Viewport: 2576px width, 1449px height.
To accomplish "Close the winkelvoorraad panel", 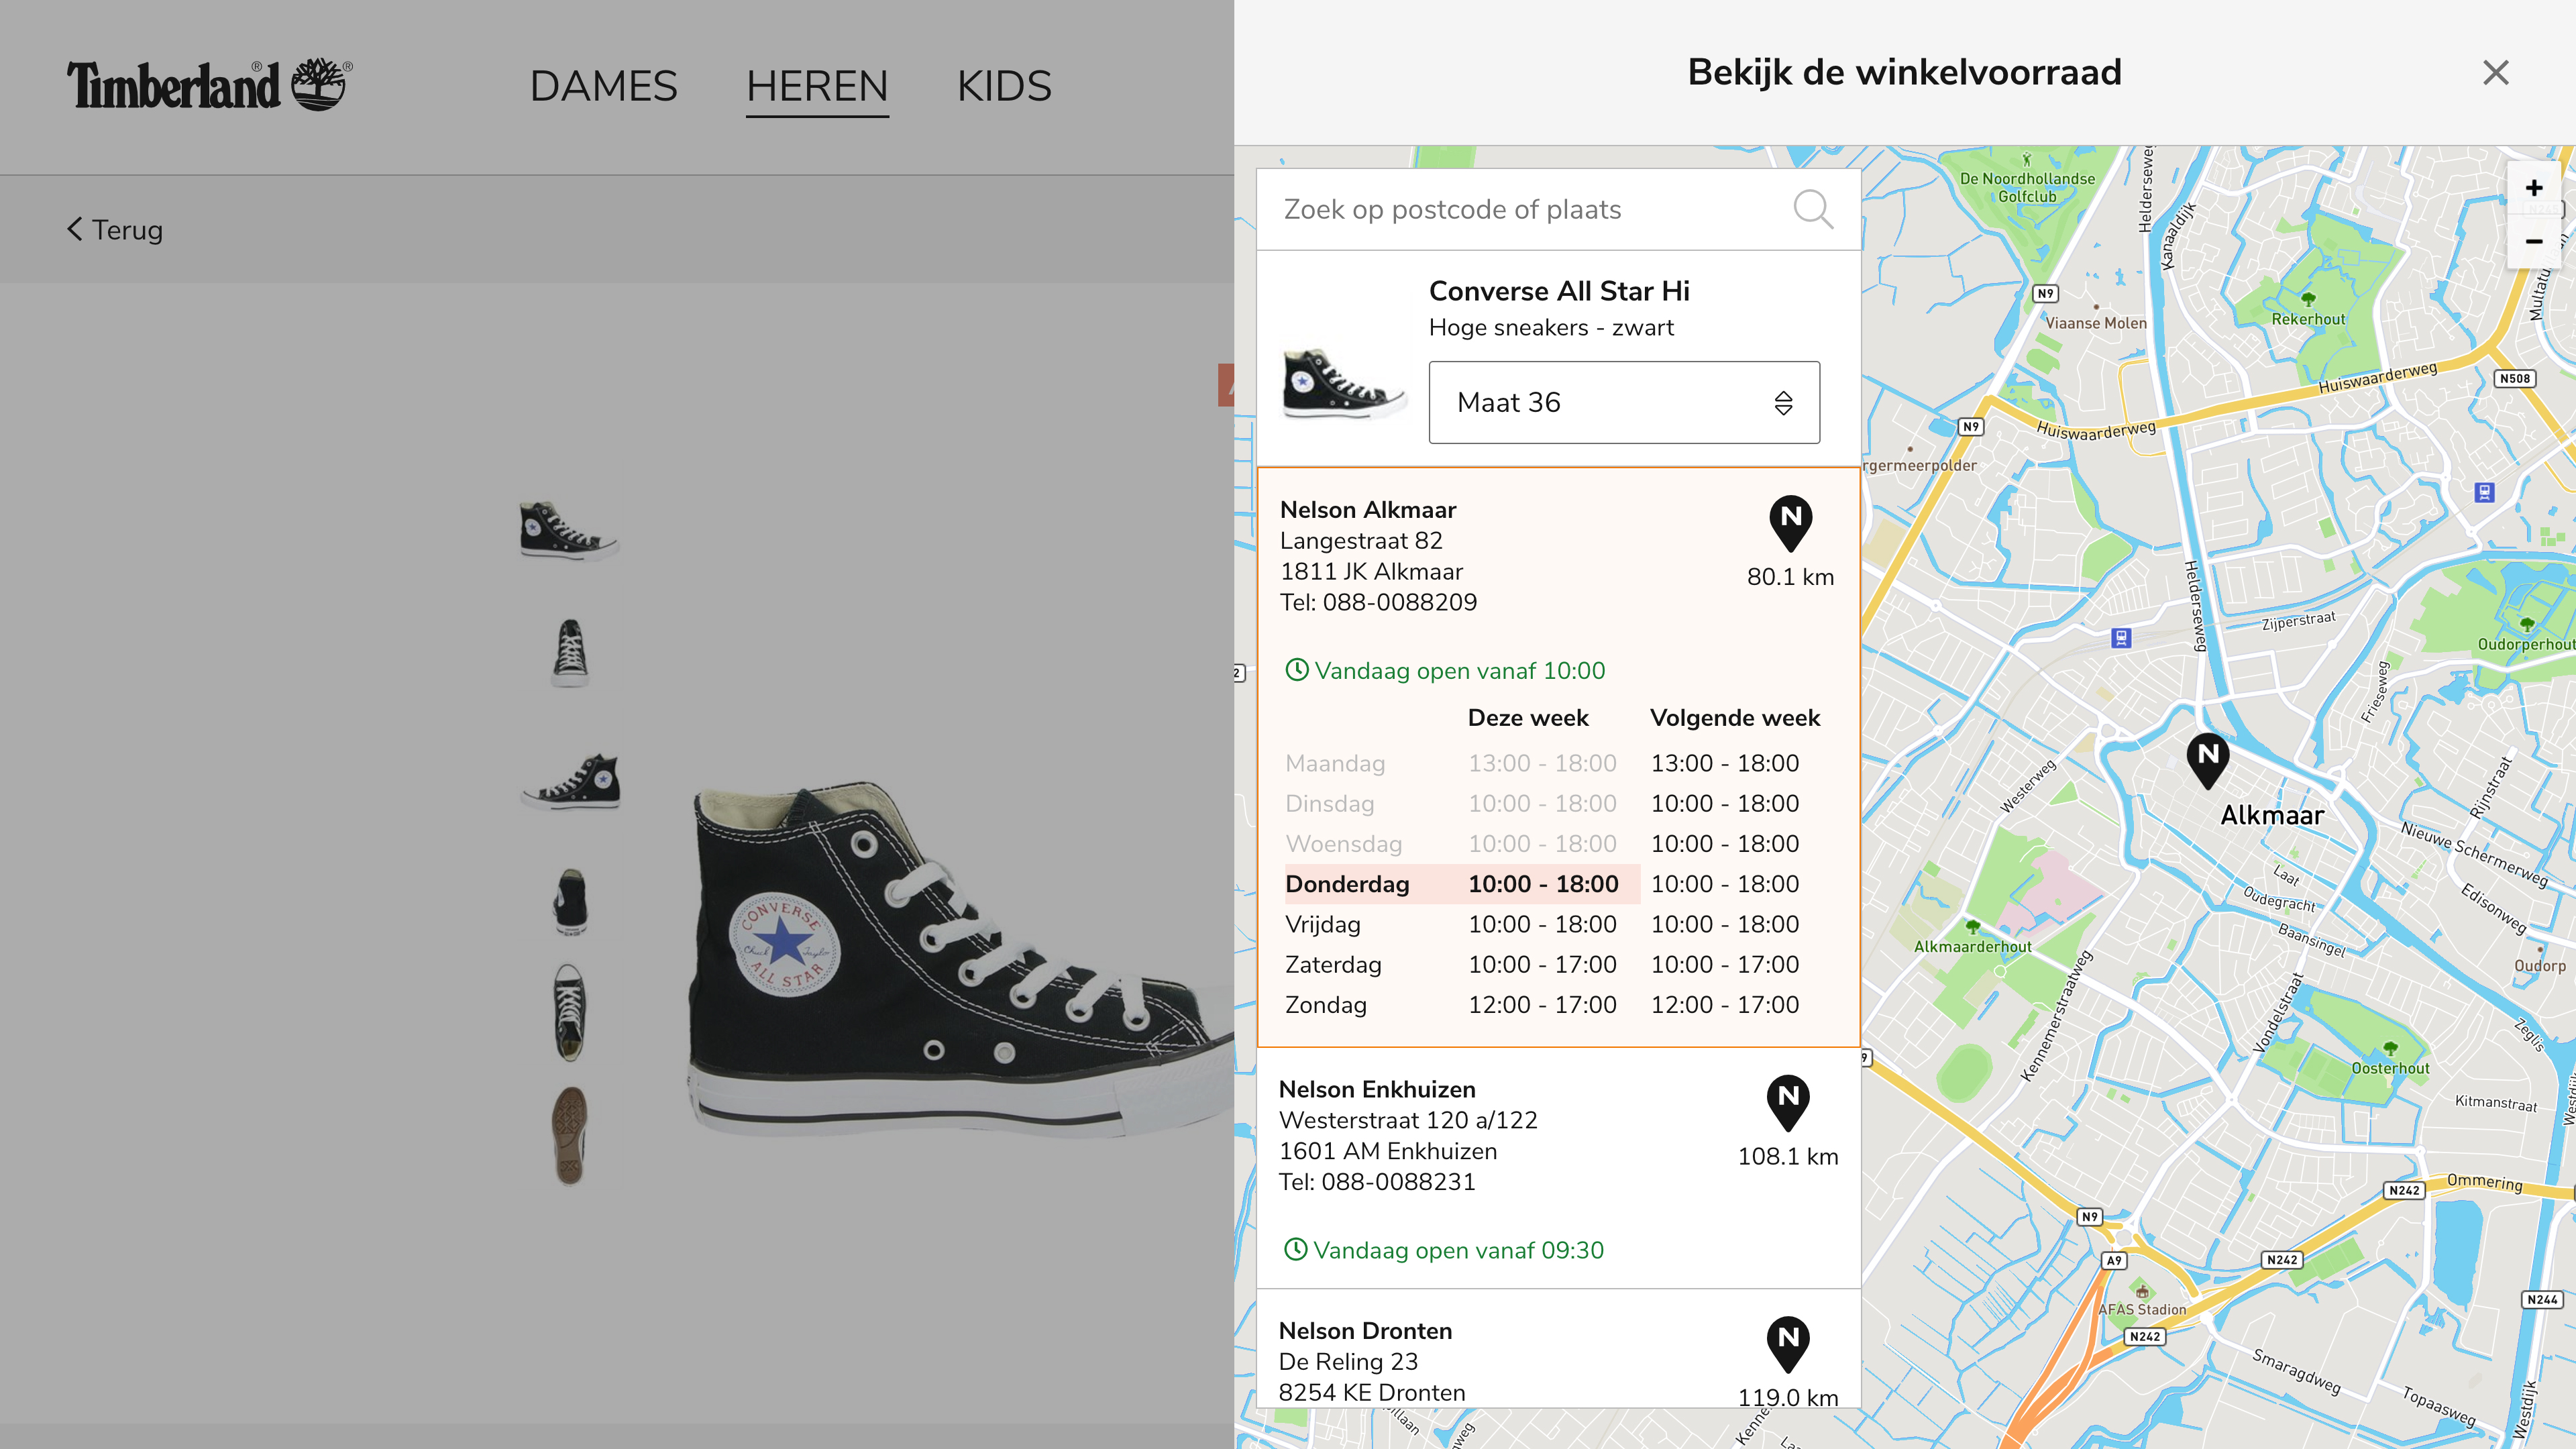I will tap(2496, 72).
